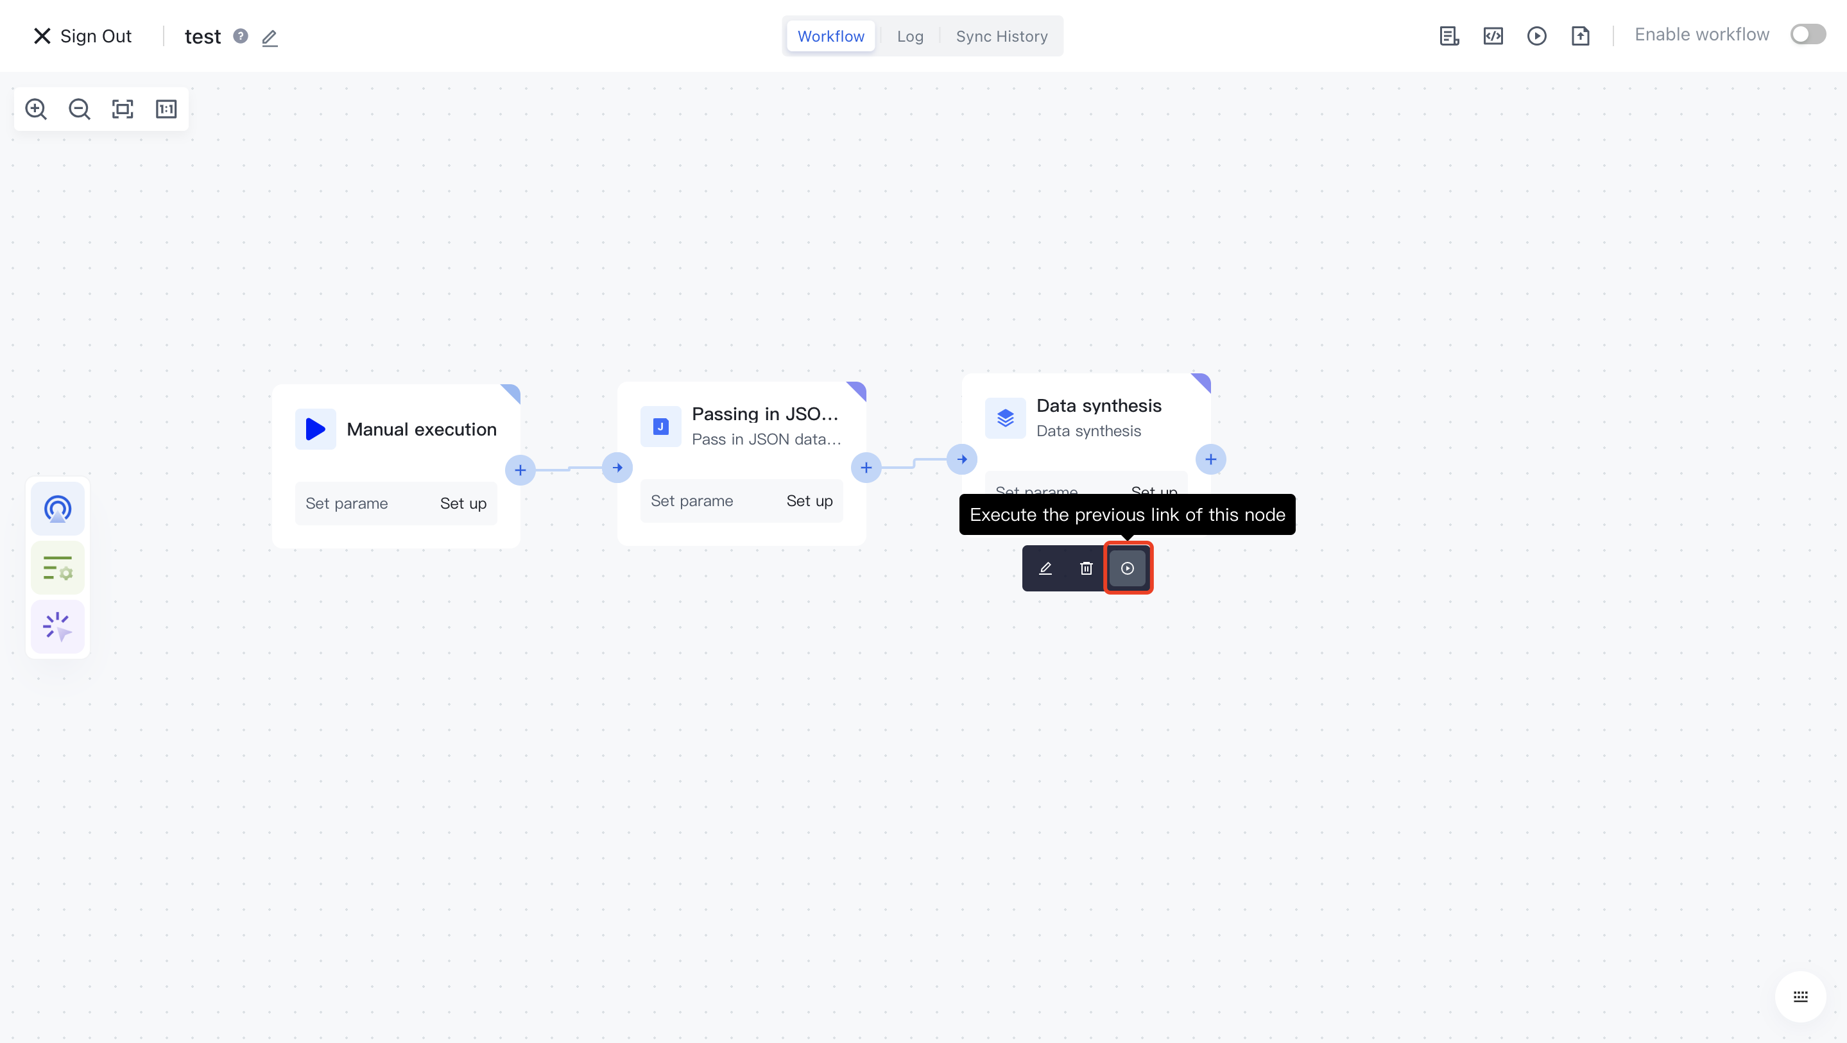Click Set up on Manual execution node

click(463, 504)
